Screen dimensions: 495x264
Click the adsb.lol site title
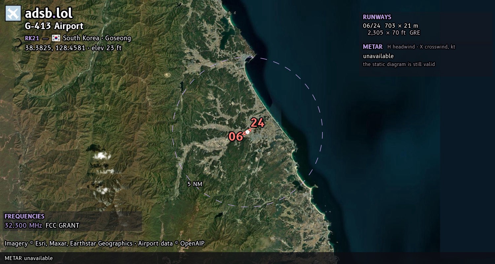pyautogui.click(x=49, y=14)
